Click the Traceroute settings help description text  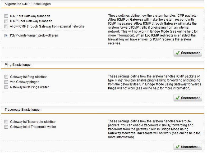(x=154, y=129)
